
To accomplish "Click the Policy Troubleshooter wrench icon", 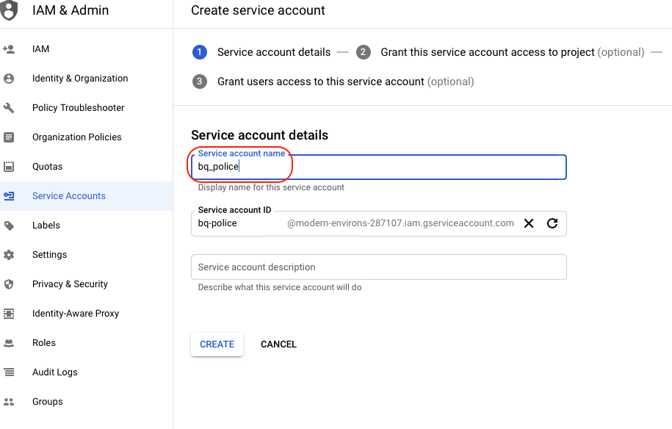I will [x=9, y=108].
